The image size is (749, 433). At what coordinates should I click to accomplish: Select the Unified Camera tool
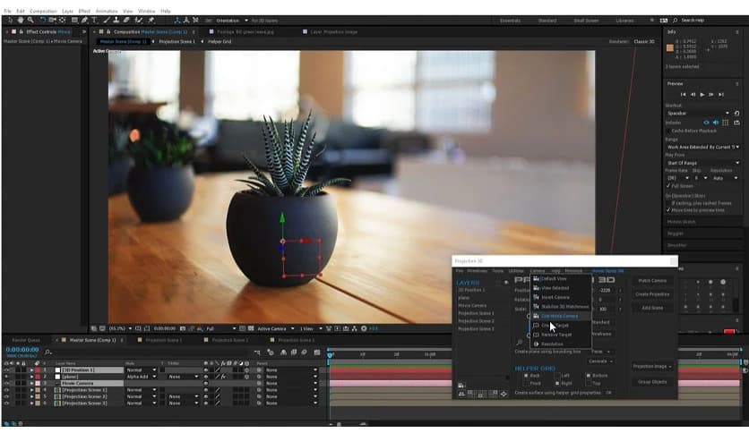pyautogui.click(x=52, y=21)
